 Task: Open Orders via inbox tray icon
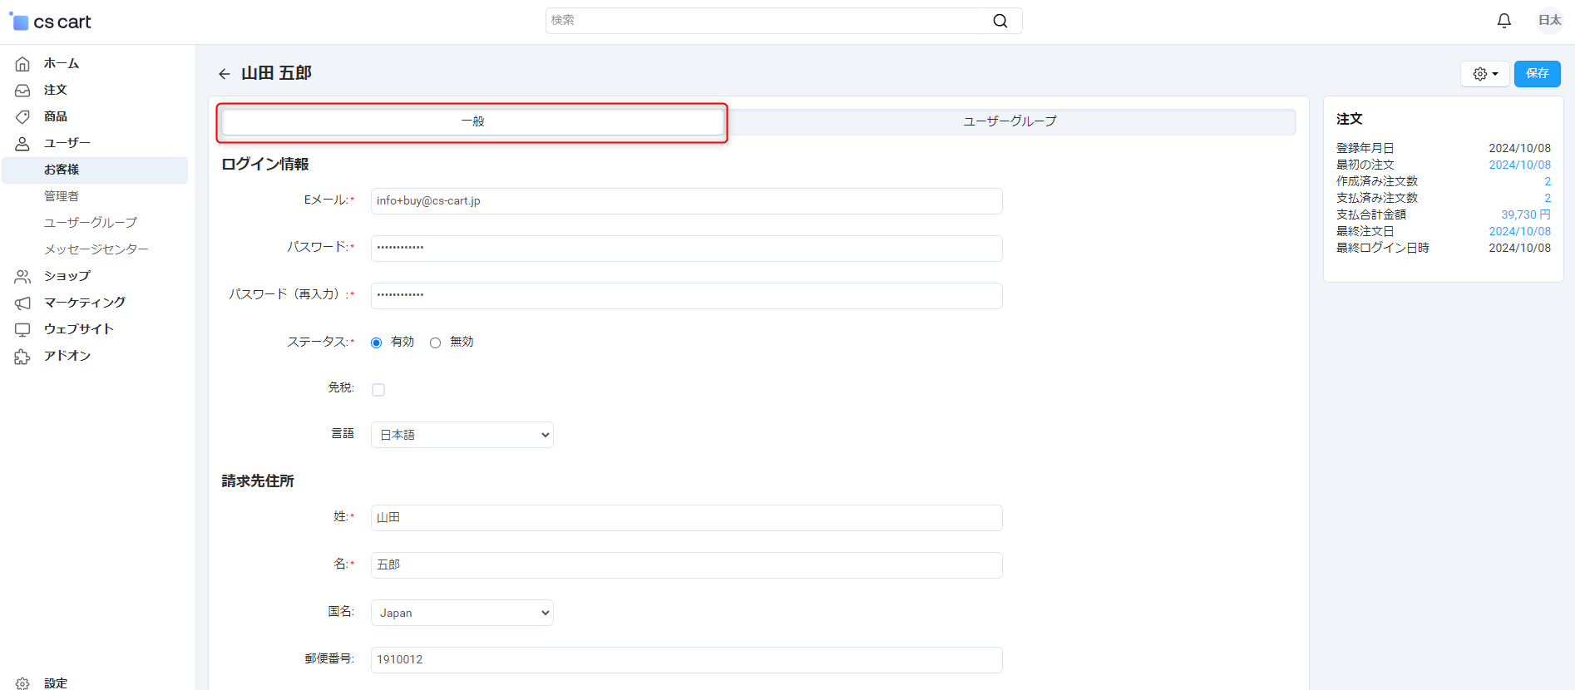pos(22,91)
